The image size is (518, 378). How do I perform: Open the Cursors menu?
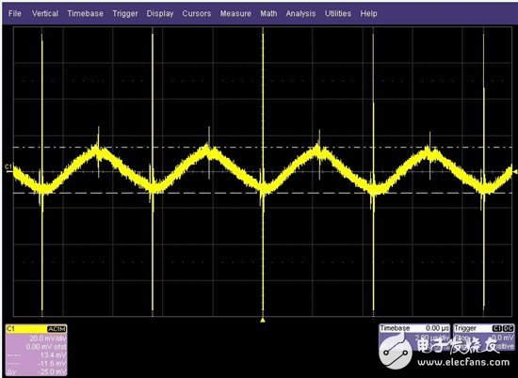tap(197, 13)
